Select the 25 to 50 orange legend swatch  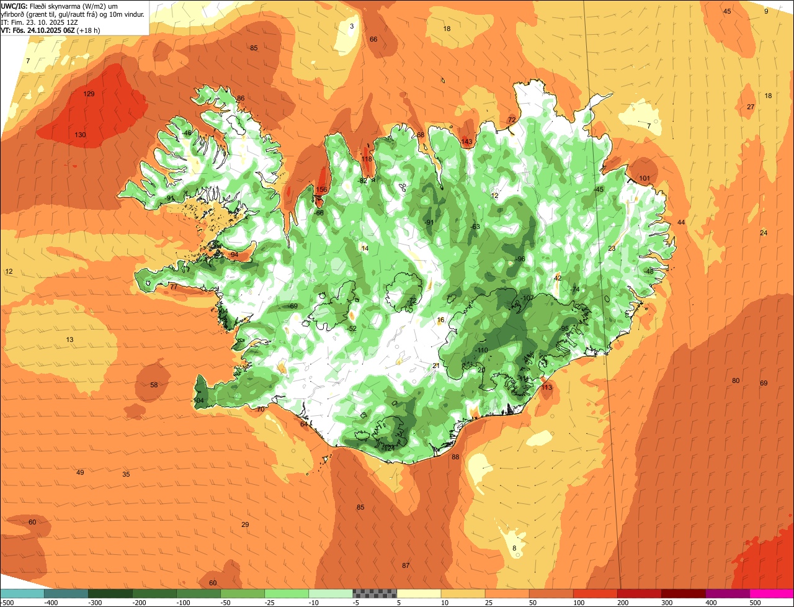[507, 593]
